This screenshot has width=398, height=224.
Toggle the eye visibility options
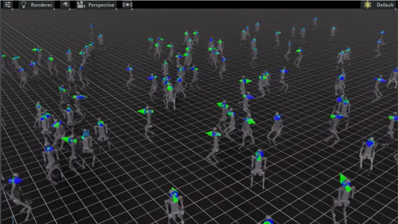(65, 5)
